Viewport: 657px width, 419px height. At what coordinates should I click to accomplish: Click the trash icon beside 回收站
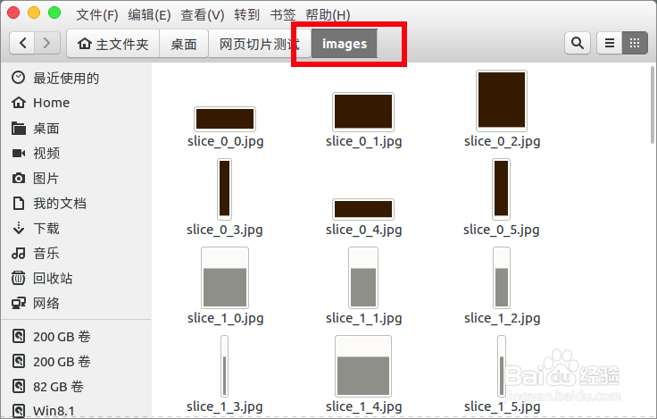[x=18, y=278]
